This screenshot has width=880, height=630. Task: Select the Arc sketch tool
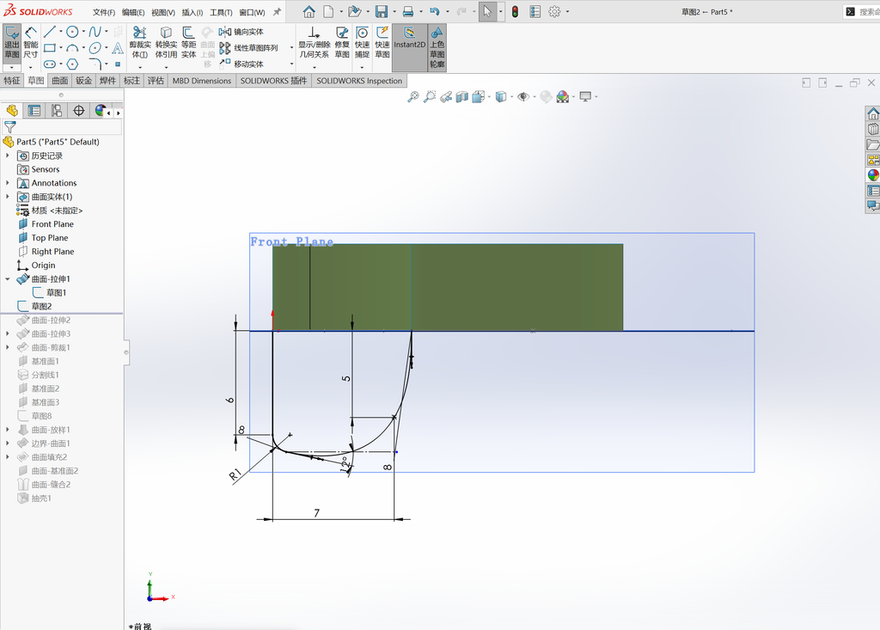point(72,48)
